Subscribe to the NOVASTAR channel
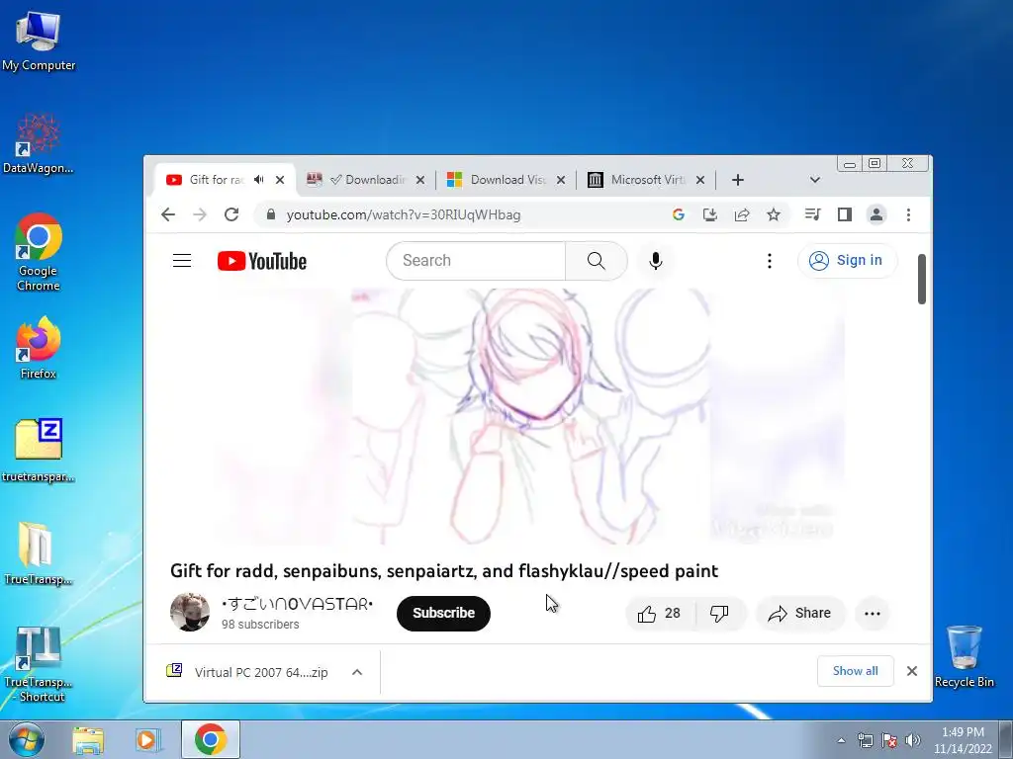The width and height of the screenshot is (1013, 759). (443, 613)
